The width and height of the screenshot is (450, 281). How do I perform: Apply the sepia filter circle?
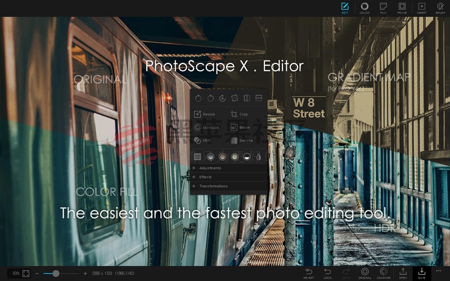[222, 157]
